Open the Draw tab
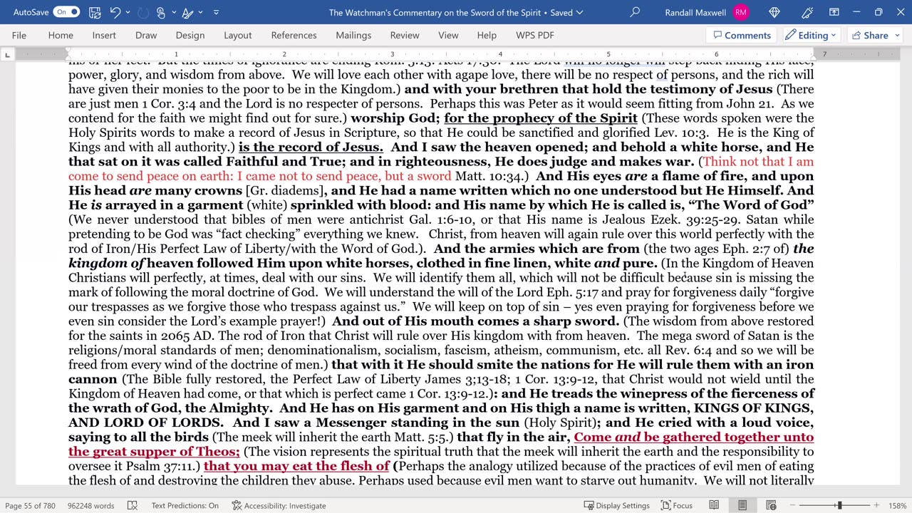Viewport: 912px width, 513px height. [146, 35]
